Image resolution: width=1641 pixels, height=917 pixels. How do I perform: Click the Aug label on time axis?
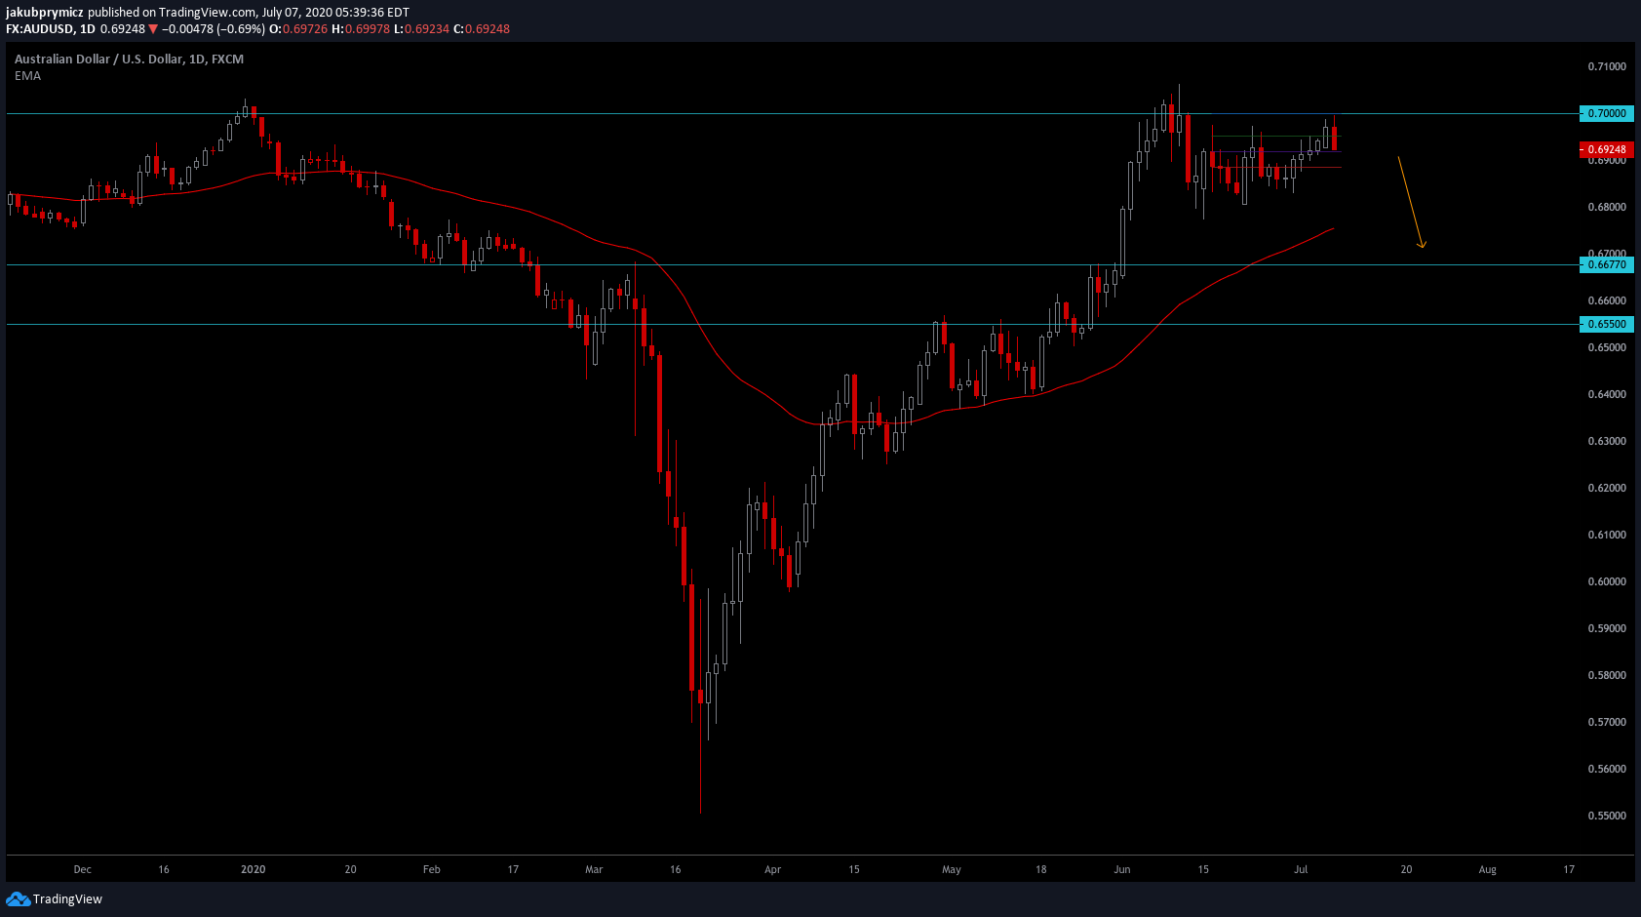pyautogui.click(x=1488, y=869)
